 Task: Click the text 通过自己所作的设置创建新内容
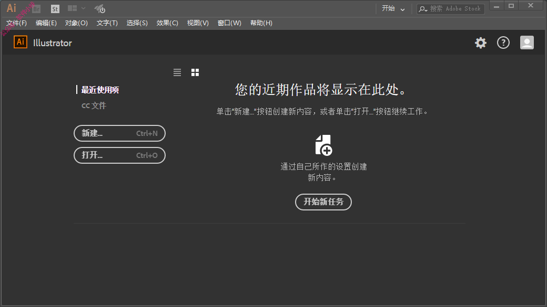323,172
